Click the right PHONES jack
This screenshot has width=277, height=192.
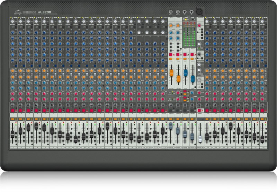pos(192,12)
